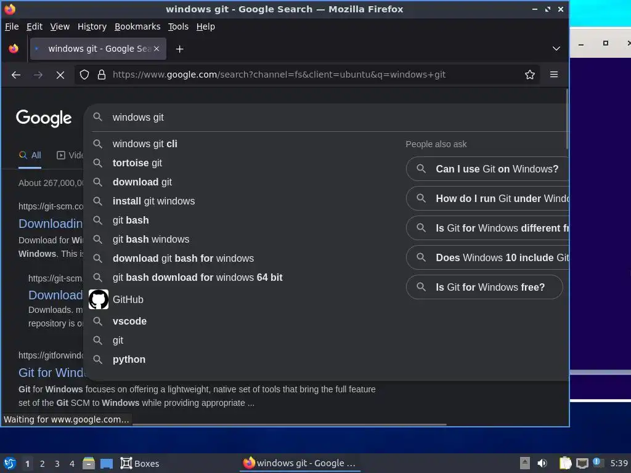The width and height of the screenshot is (631, 473).
Task: Open the File menu
Action: [x=12, y=26]
